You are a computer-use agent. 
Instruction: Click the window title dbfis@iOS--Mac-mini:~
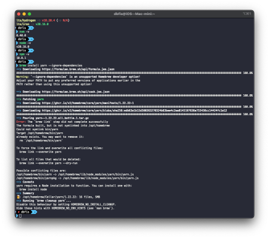pyautogui.click(x=134, y=14)
